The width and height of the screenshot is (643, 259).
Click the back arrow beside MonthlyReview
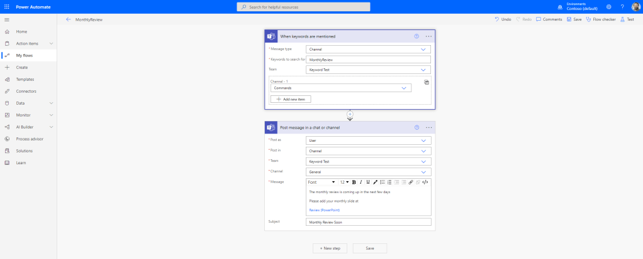click(68, 19)
